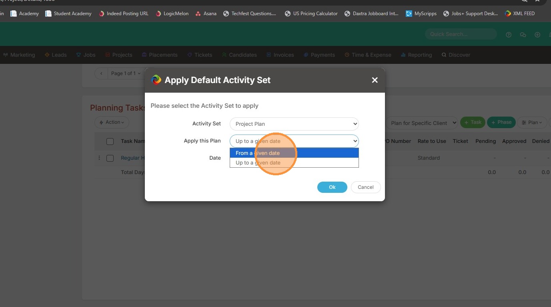Tick the select-all tasks checkbox
Screen dimensions: 551x307
110,141
